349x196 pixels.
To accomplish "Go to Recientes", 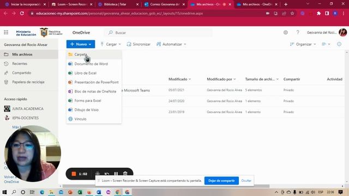I will click(29, 64).
